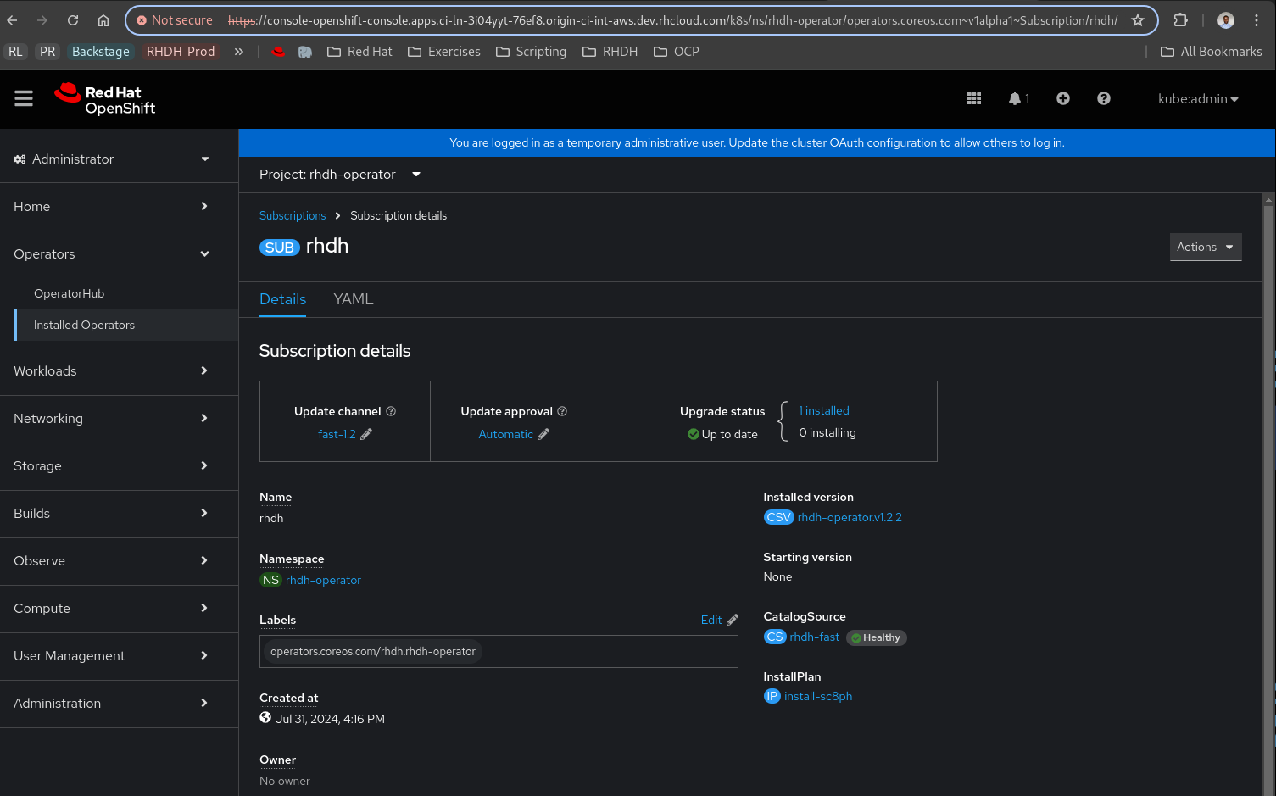Screen dimensions: 1276x796
Task: Edit update channel pencil icon
Action: [366, 434]
